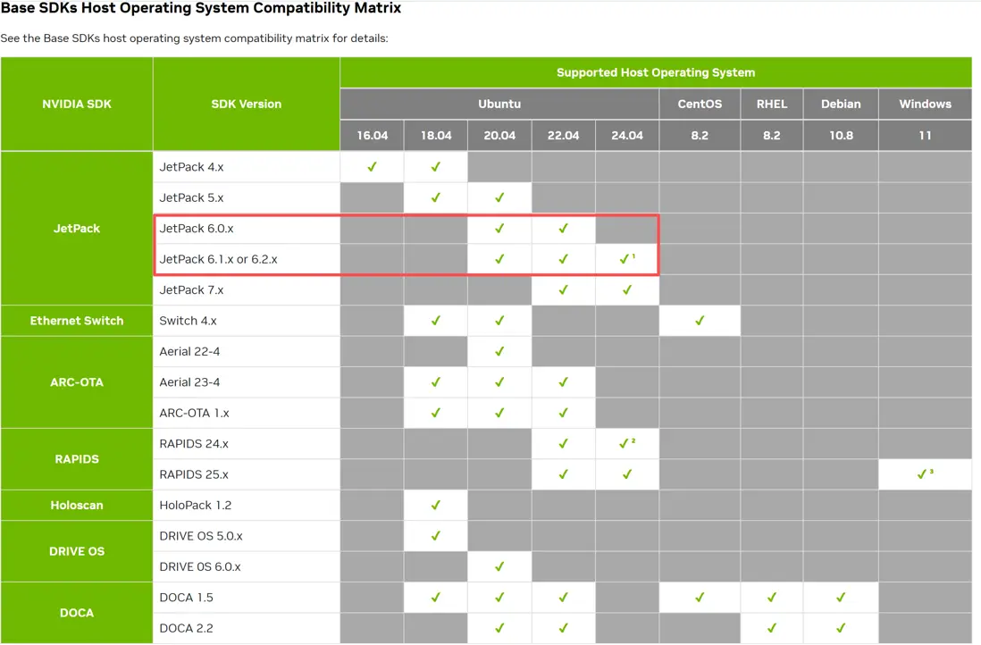Click RAPIDS 25.x Windows 11 checkmark with footnote 3

click(x=925, y=474)
